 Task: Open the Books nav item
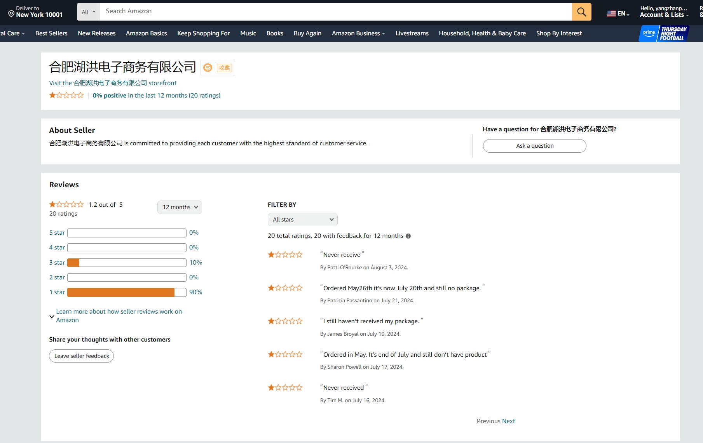(x=275, y=33)
